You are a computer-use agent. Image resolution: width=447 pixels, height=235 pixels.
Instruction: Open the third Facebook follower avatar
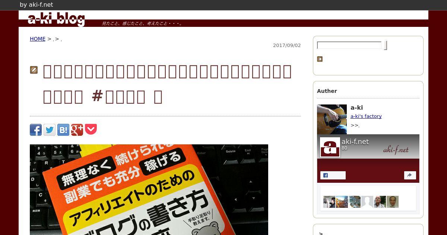coord(355,202)
